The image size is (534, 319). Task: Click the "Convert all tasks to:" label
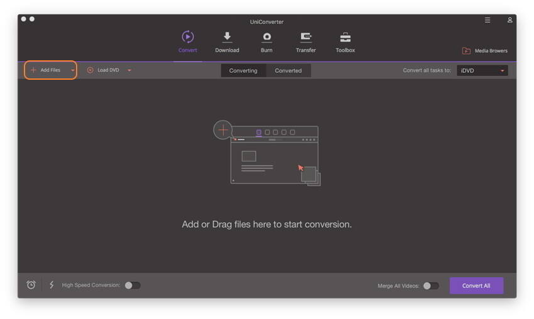[x=427, y=70]
